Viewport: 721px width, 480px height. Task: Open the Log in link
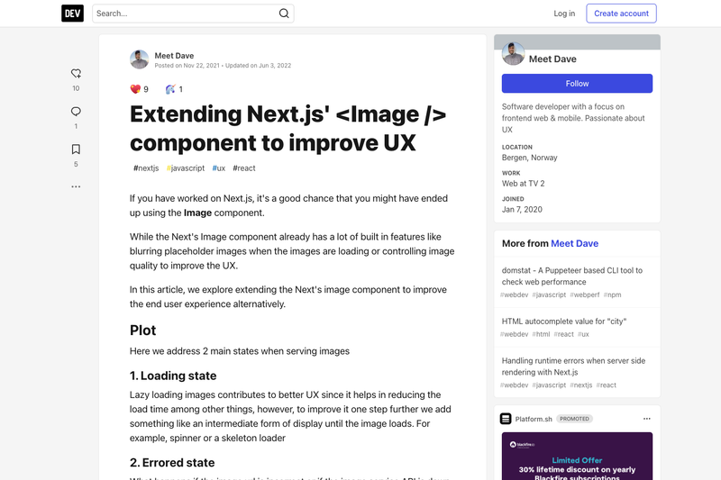[564, 14]
